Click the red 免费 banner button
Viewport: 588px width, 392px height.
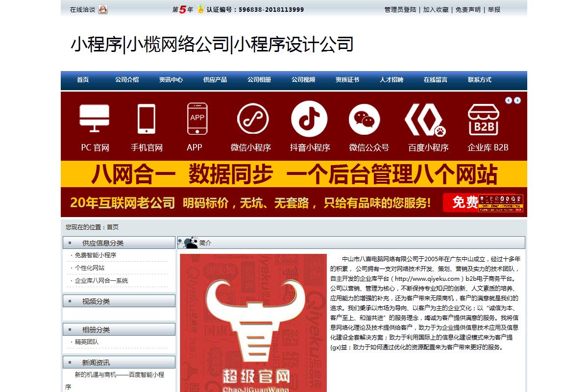(461, 202)
